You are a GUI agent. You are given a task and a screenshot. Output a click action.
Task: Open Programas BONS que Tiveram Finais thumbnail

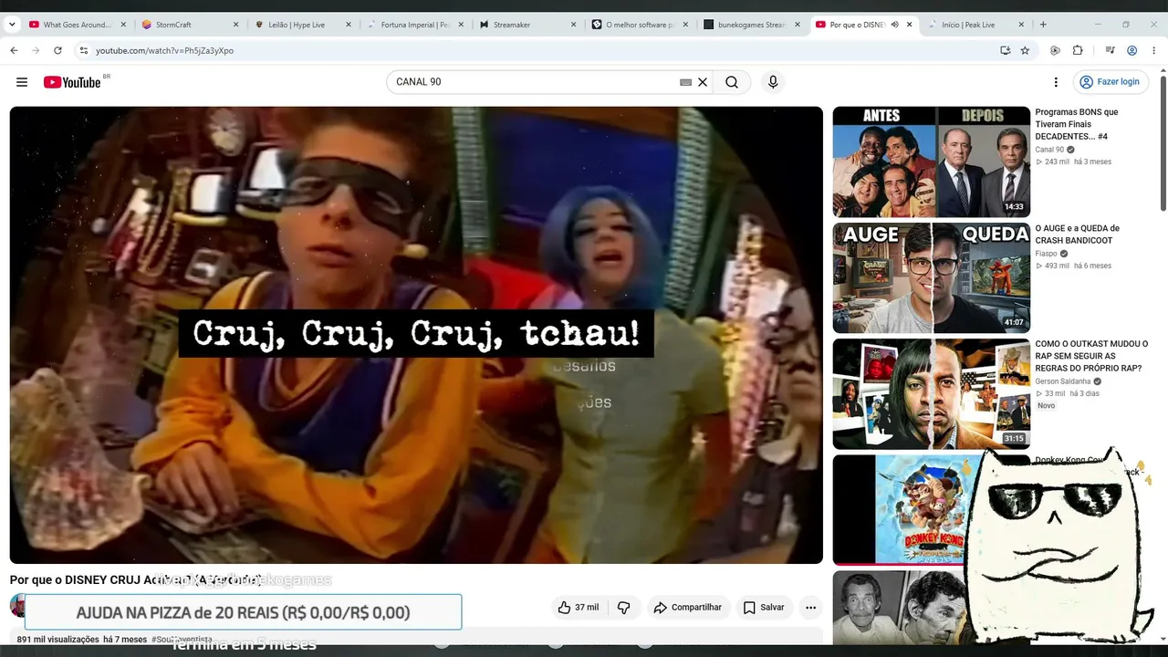click(931, 162)
